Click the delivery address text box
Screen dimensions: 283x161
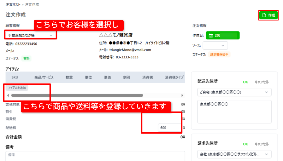click(234, 112)
